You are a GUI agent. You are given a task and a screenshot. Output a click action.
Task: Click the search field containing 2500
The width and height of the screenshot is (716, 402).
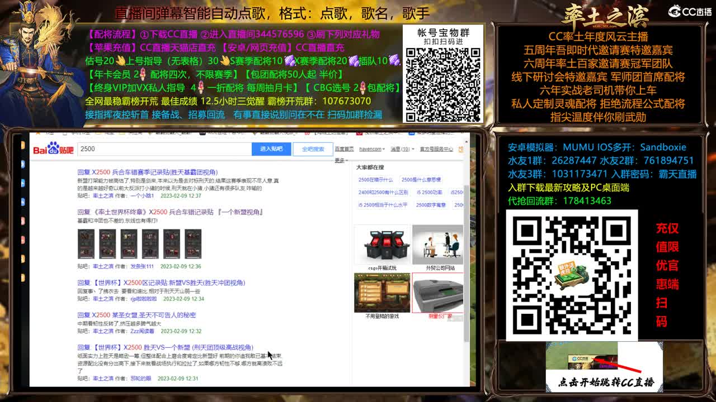click(x=164, y=149)
